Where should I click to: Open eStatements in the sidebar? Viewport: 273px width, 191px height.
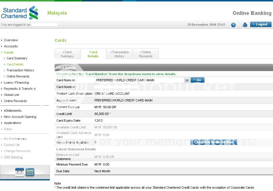(x=13, y=111)
